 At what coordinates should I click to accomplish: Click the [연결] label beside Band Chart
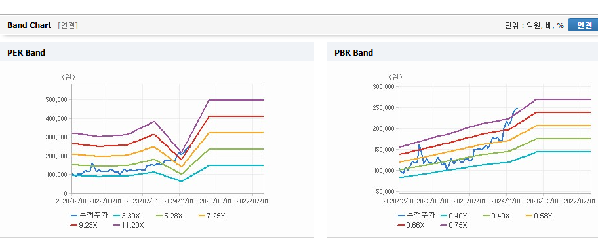coord(68,25)
